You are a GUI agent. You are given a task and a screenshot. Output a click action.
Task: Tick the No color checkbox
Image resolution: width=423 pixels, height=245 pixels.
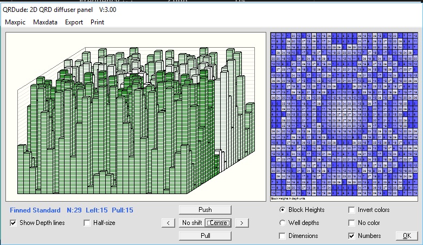(352, 223)
